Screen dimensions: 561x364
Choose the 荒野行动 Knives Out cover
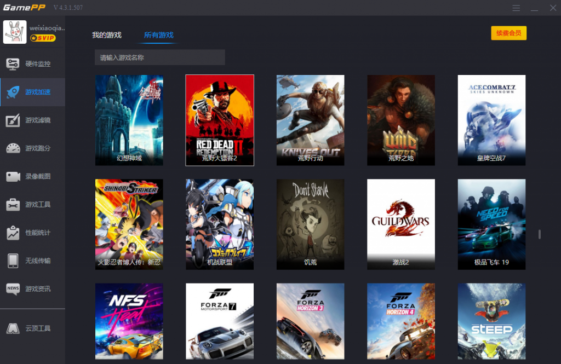pos(310,120)
